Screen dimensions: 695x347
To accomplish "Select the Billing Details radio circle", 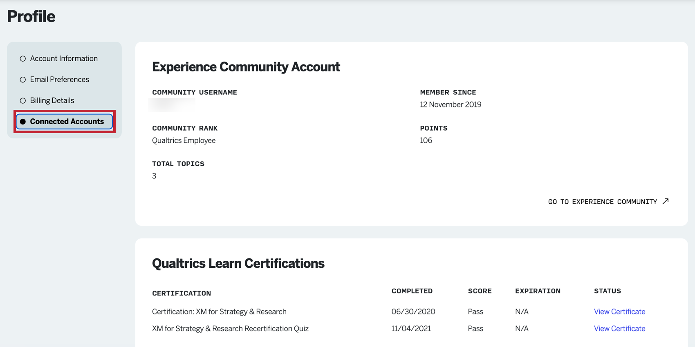I will (x=23, y=101).
